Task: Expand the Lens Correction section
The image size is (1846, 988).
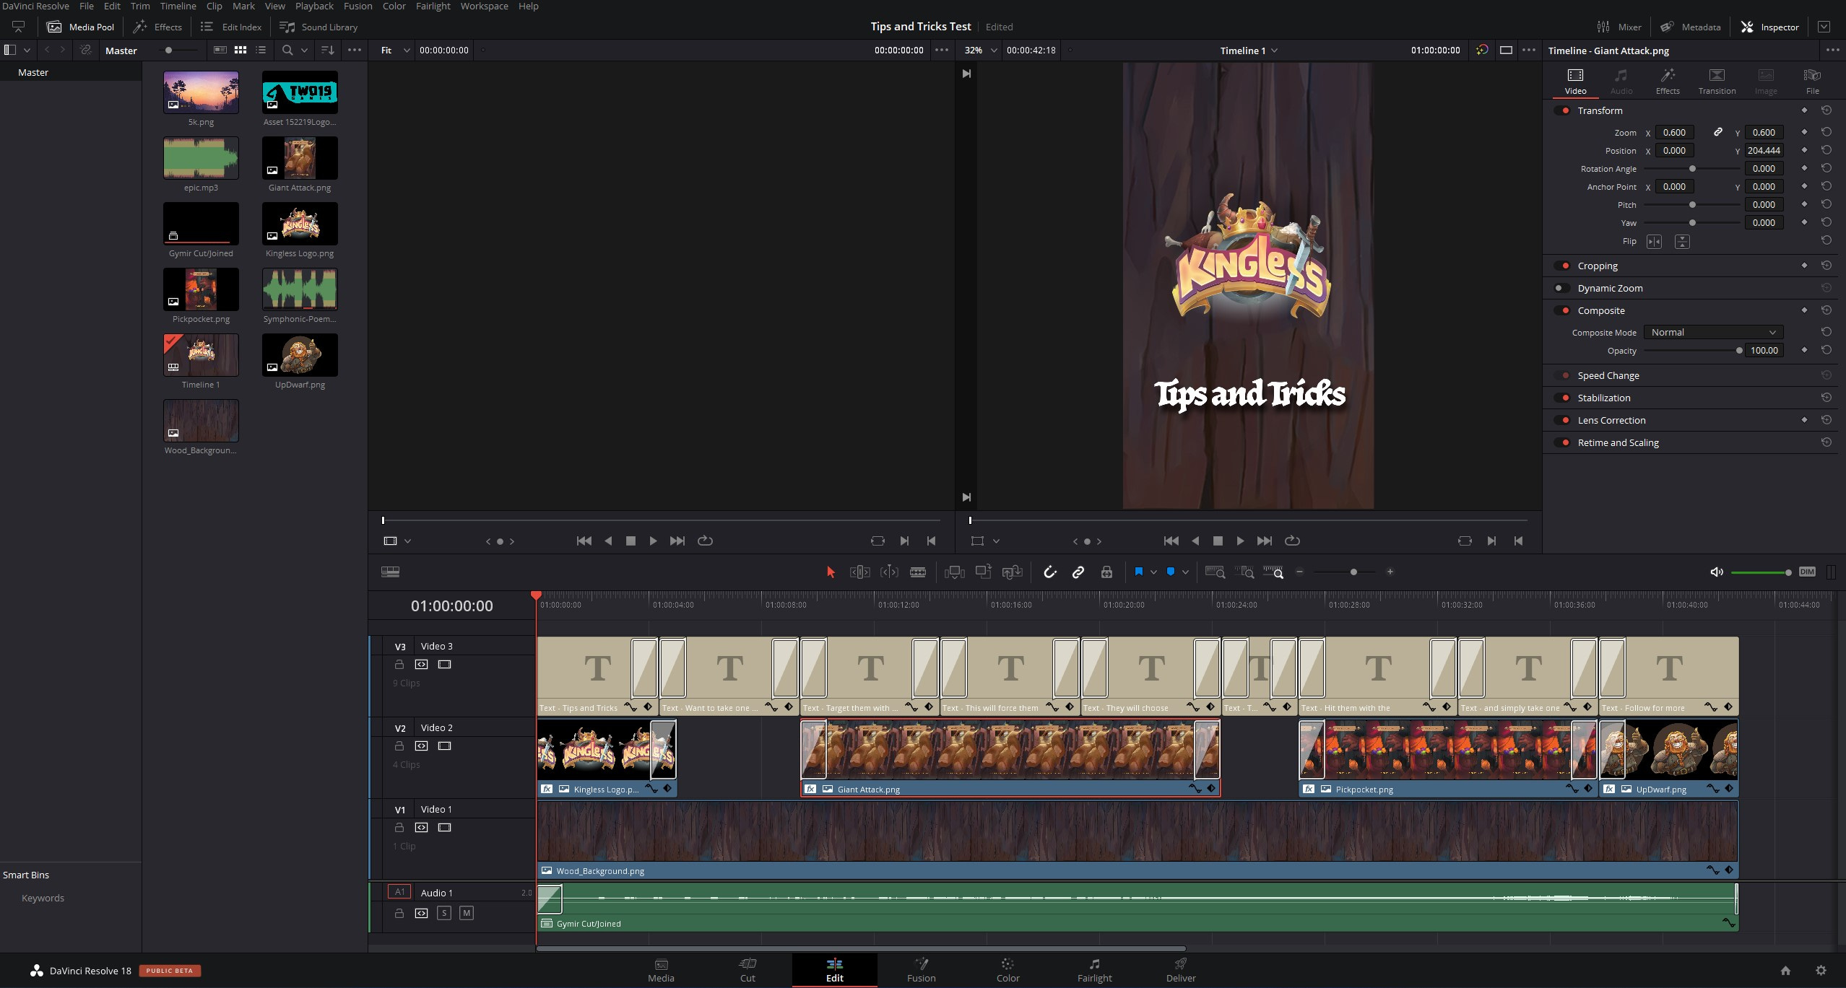Action: coord(1611,420)
